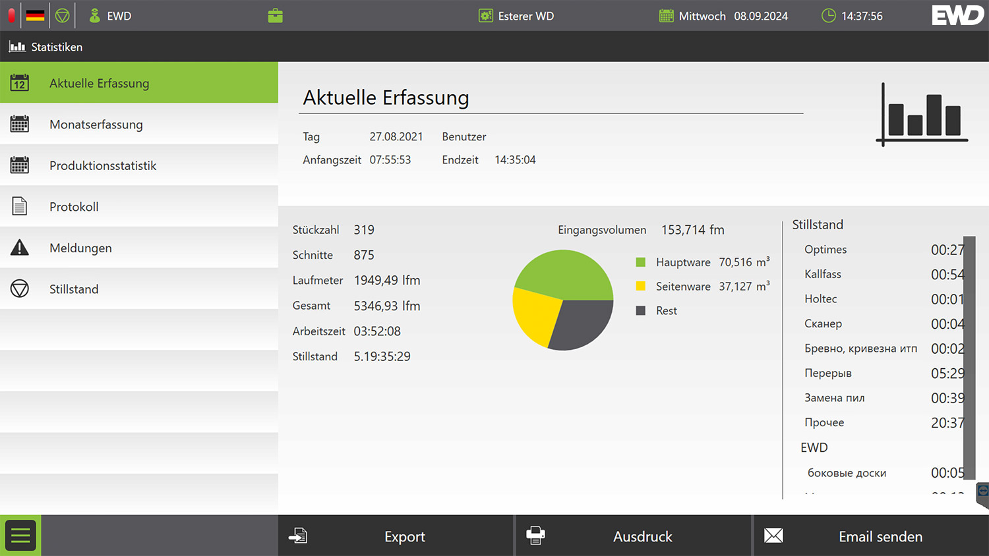
Task: Click the EWD user icon
Action: click(x=95, y=16)
